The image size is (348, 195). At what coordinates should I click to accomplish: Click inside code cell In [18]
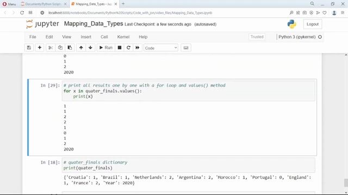pyautogui.click(x=188, y=165)
